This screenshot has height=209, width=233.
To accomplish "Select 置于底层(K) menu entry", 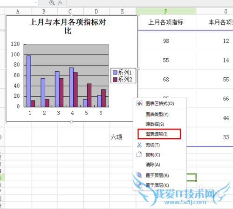I will 160,185.
